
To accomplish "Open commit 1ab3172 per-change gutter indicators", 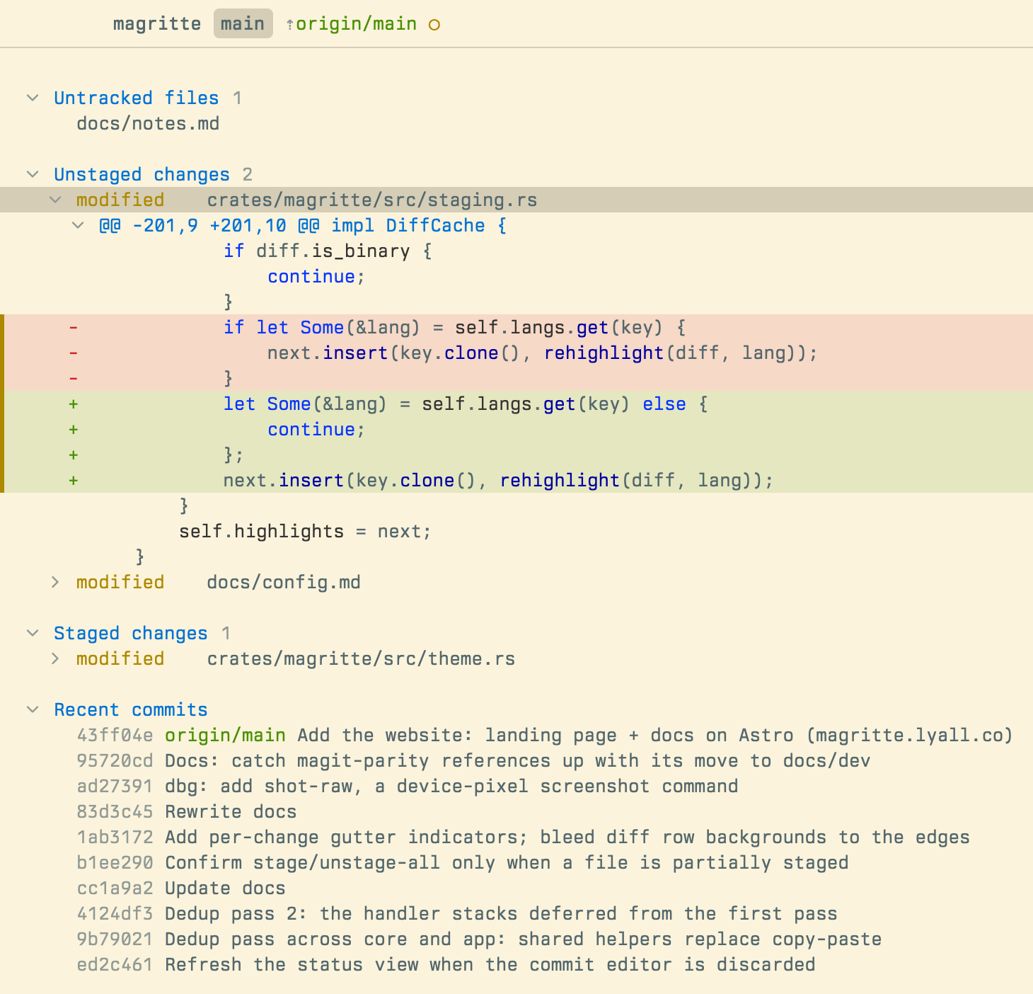I will 523,837.
